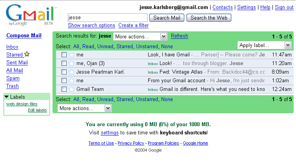
Task: Star the Jesse Pearlman Karl. email
Action: (71, 72)
